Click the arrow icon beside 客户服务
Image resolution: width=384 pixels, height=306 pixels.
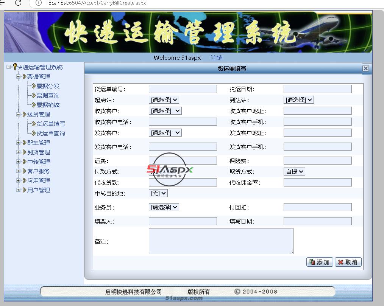click(24, 171)
